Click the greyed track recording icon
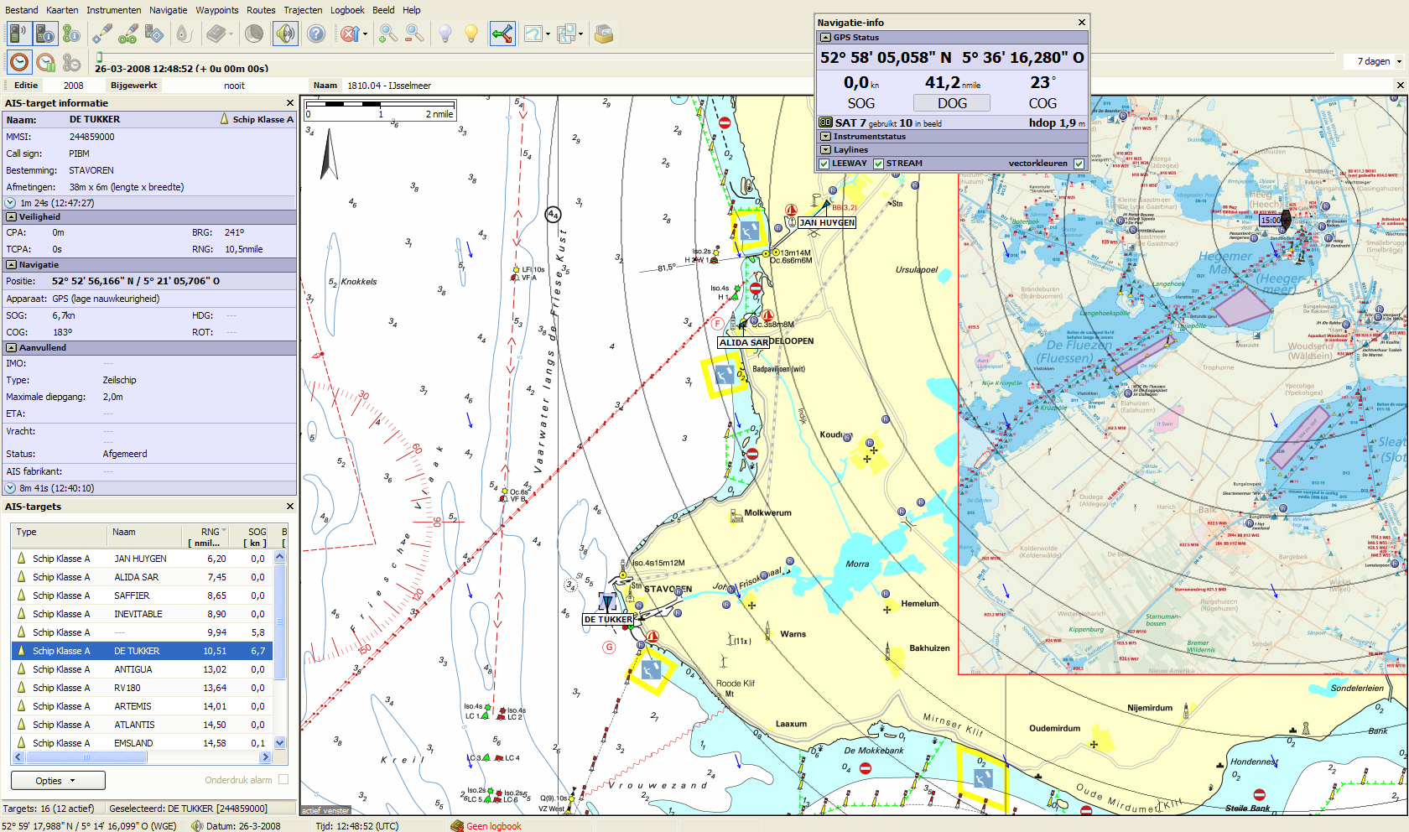This screenshot has width=1409, height=832. (x=184, y=34)
